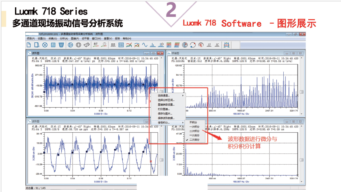Click the save disk toolbar icon
This screenshot has height=192, width=341.
pyautogui.click(x=53, y=45)
